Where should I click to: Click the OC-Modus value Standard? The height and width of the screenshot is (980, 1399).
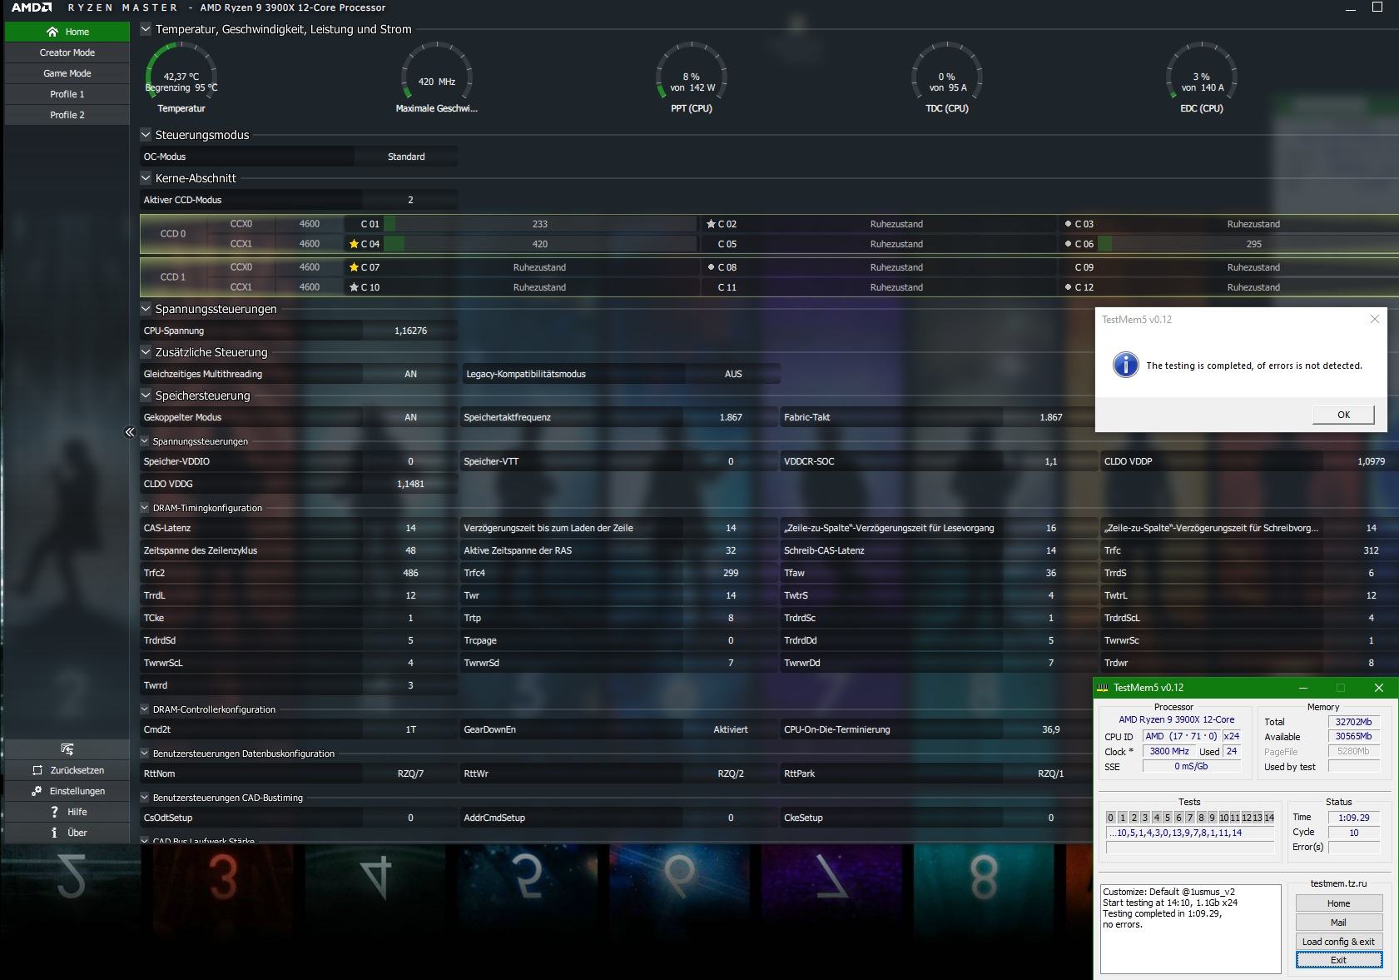406,157
